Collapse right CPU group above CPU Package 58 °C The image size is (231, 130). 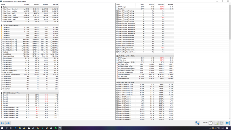click(145, 56)
